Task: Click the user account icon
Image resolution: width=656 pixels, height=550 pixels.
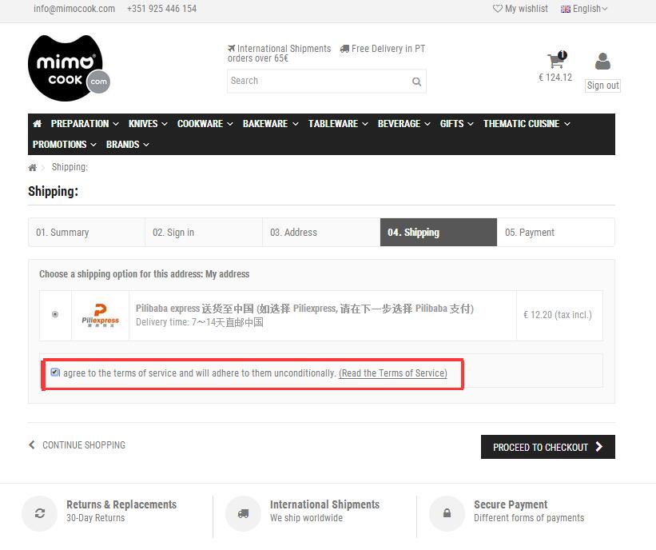Action: (602, 61)
